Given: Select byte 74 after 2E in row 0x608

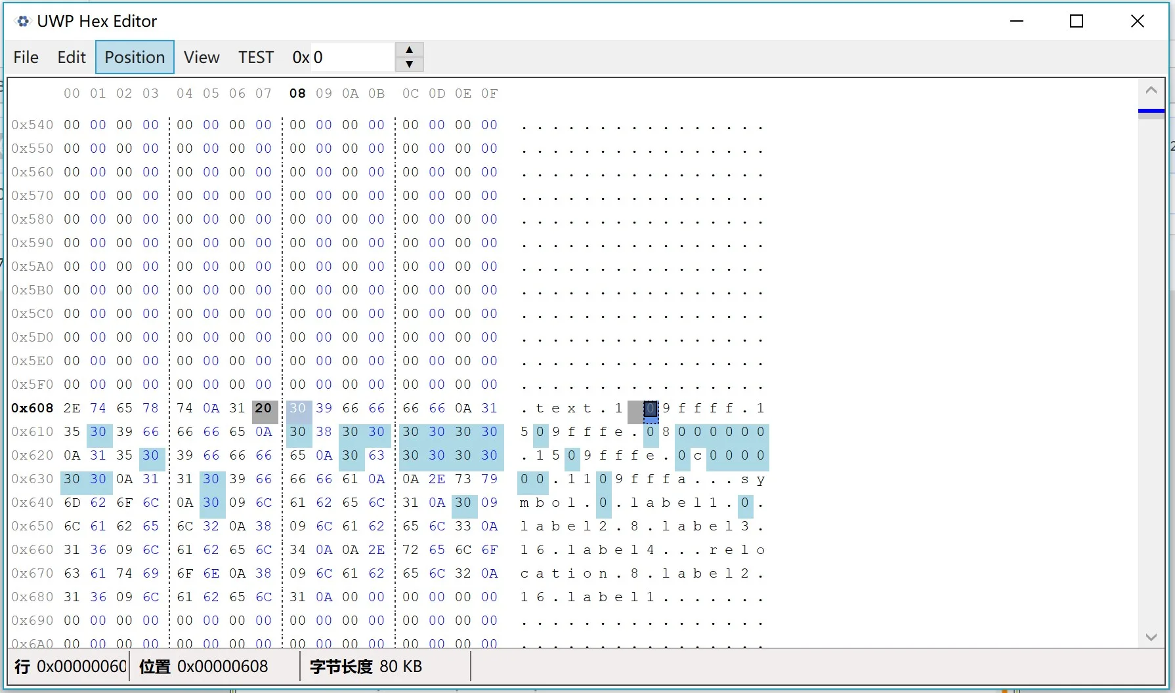Looking at the screenshot, I should point(98,408).
